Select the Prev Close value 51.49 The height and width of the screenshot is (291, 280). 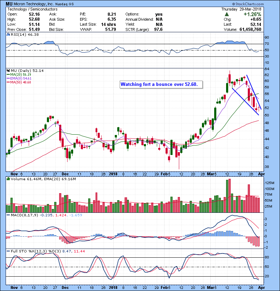coord(34,29)
